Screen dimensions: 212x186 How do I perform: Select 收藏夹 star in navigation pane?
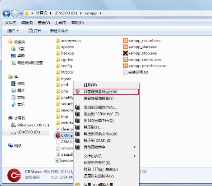point(17,42)
